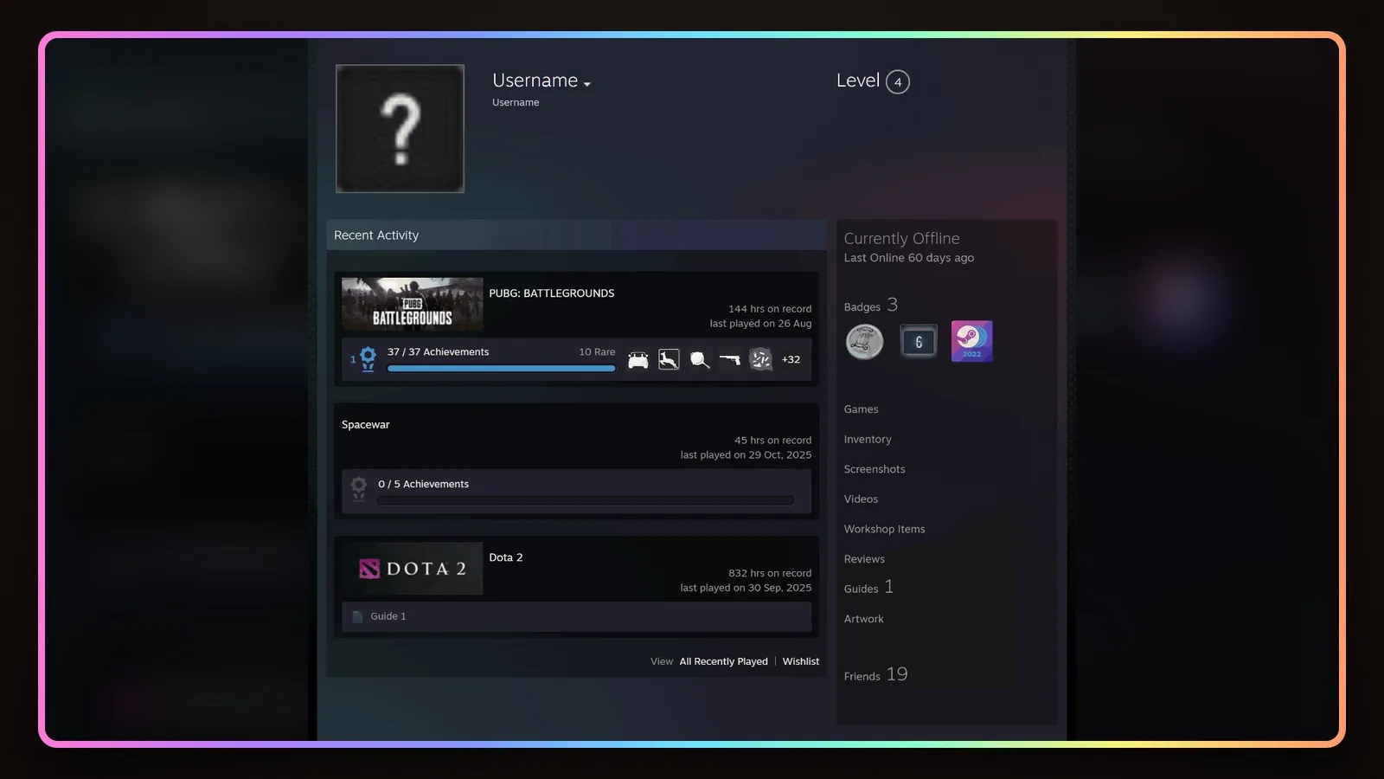Click the 0 / 5 Achievements progress bar

coord(586,500)
